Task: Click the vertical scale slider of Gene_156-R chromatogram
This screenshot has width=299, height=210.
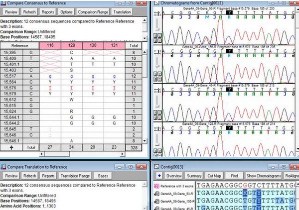Action: (x=157, y=62)
